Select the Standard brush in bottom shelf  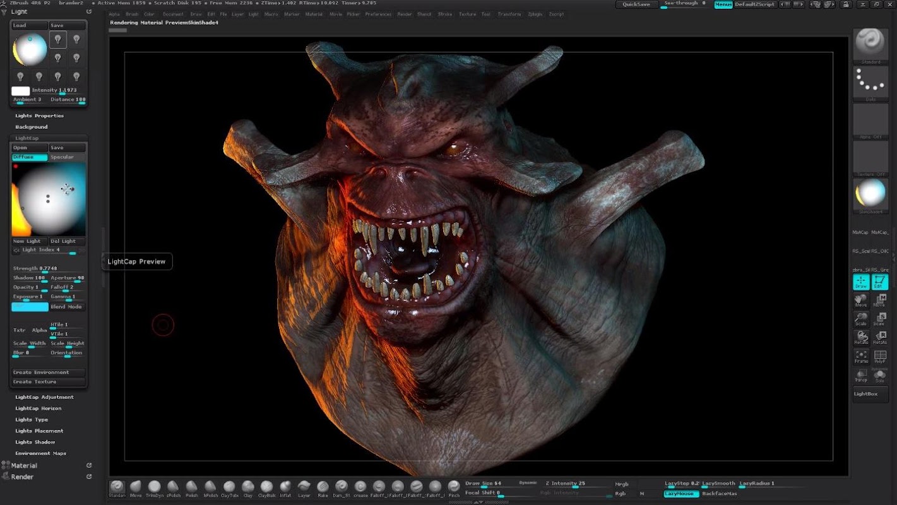117,487
